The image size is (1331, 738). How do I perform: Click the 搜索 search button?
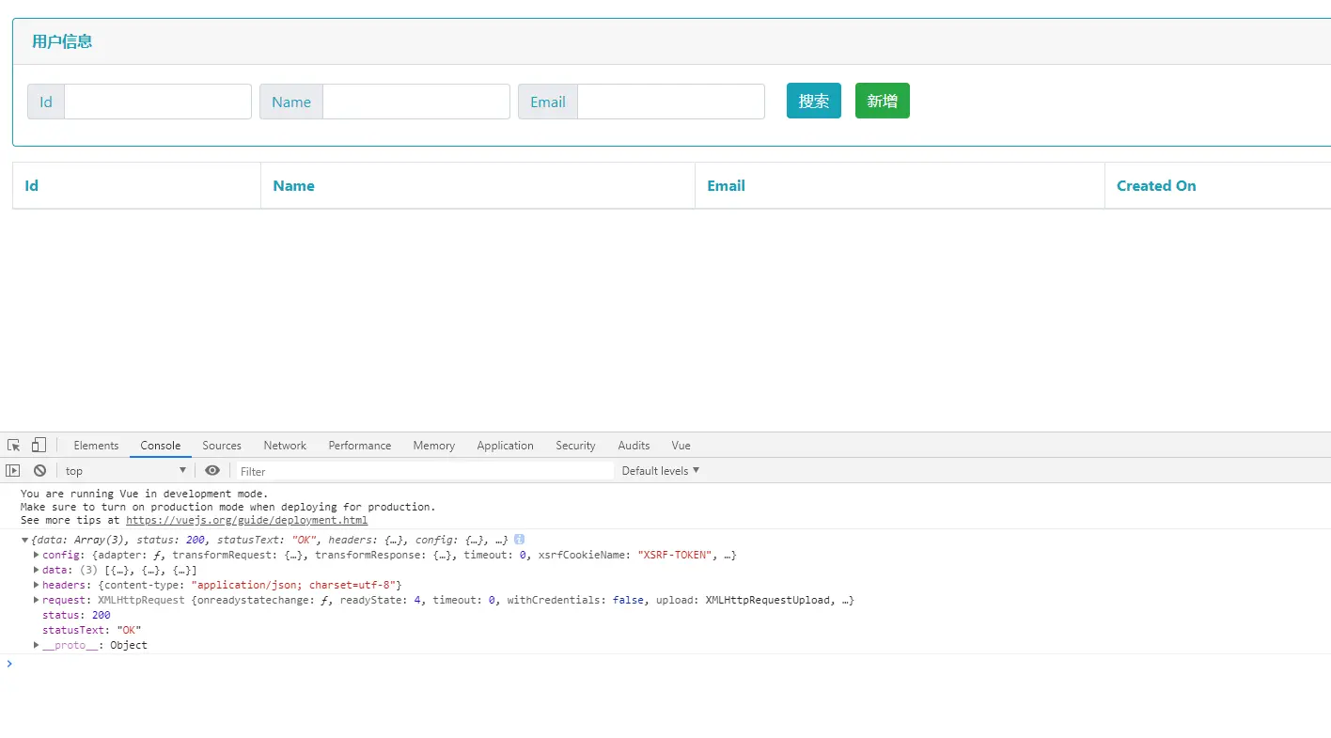click(x=814, y=101)
